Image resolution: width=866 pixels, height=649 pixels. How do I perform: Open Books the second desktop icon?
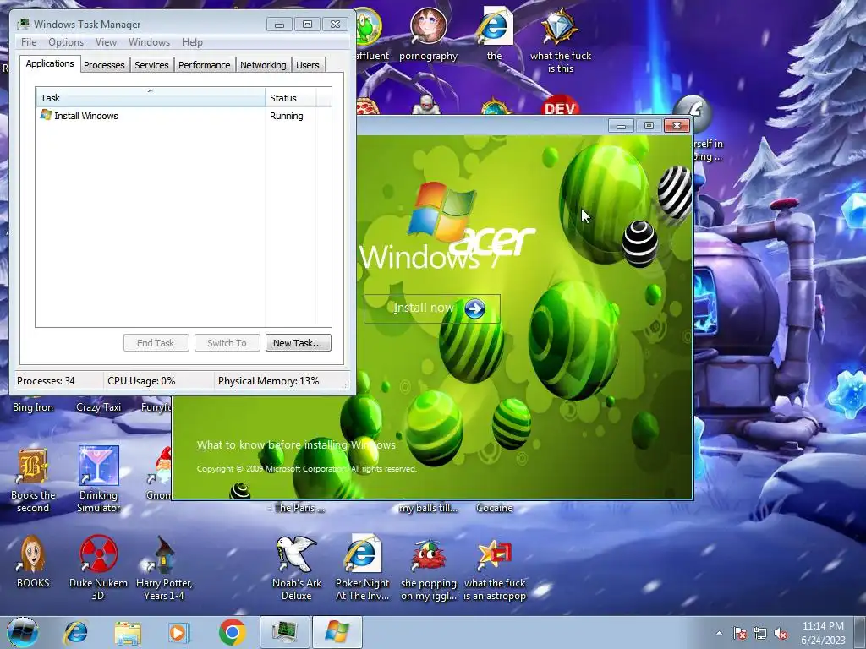pos(33,479)
